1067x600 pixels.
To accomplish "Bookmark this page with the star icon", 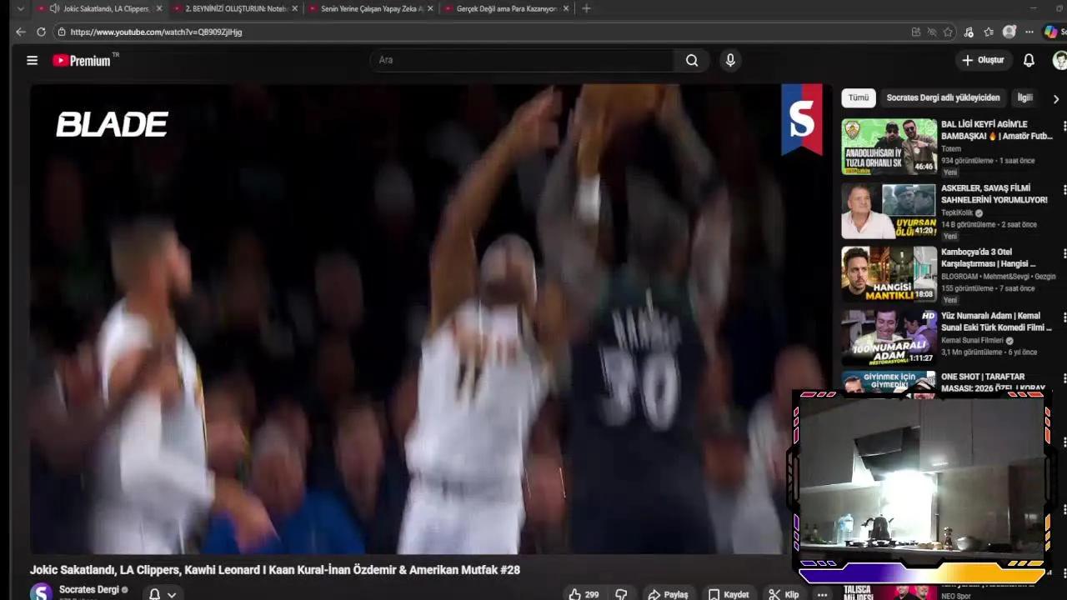I will pos(948,32).
